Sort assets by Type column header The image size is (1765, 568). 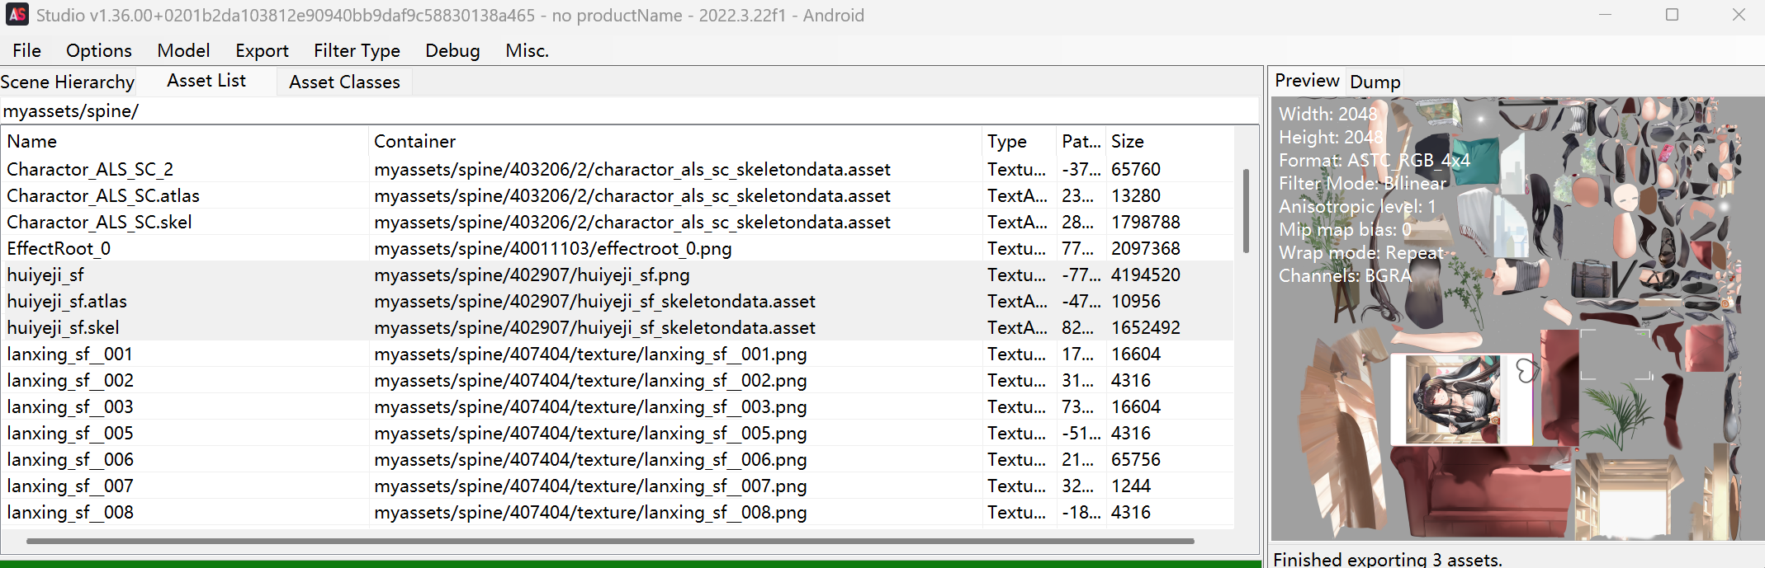point(1018,142)
